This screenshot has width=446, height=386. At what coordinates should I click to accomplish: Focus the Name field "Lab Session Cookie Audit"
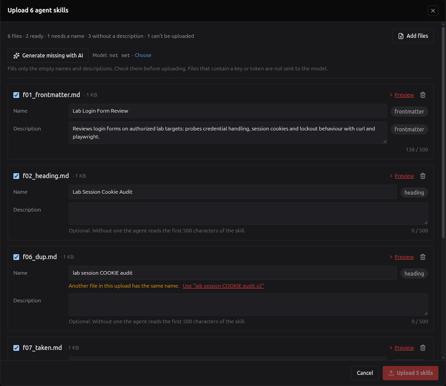(233, 192)
